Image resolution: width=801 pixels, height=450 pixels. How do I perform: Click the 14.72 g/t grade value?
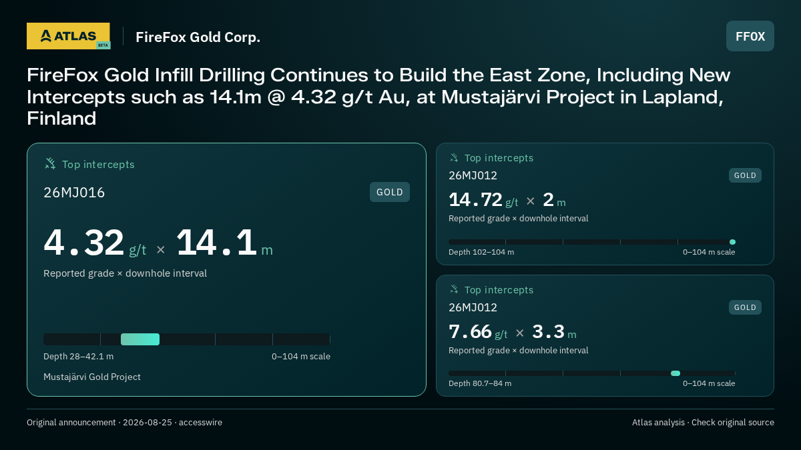[x=483, y=200]
